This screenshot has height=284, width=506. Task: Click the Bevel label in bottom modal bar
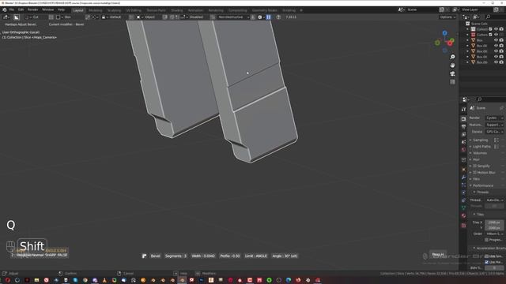[155, 256]
